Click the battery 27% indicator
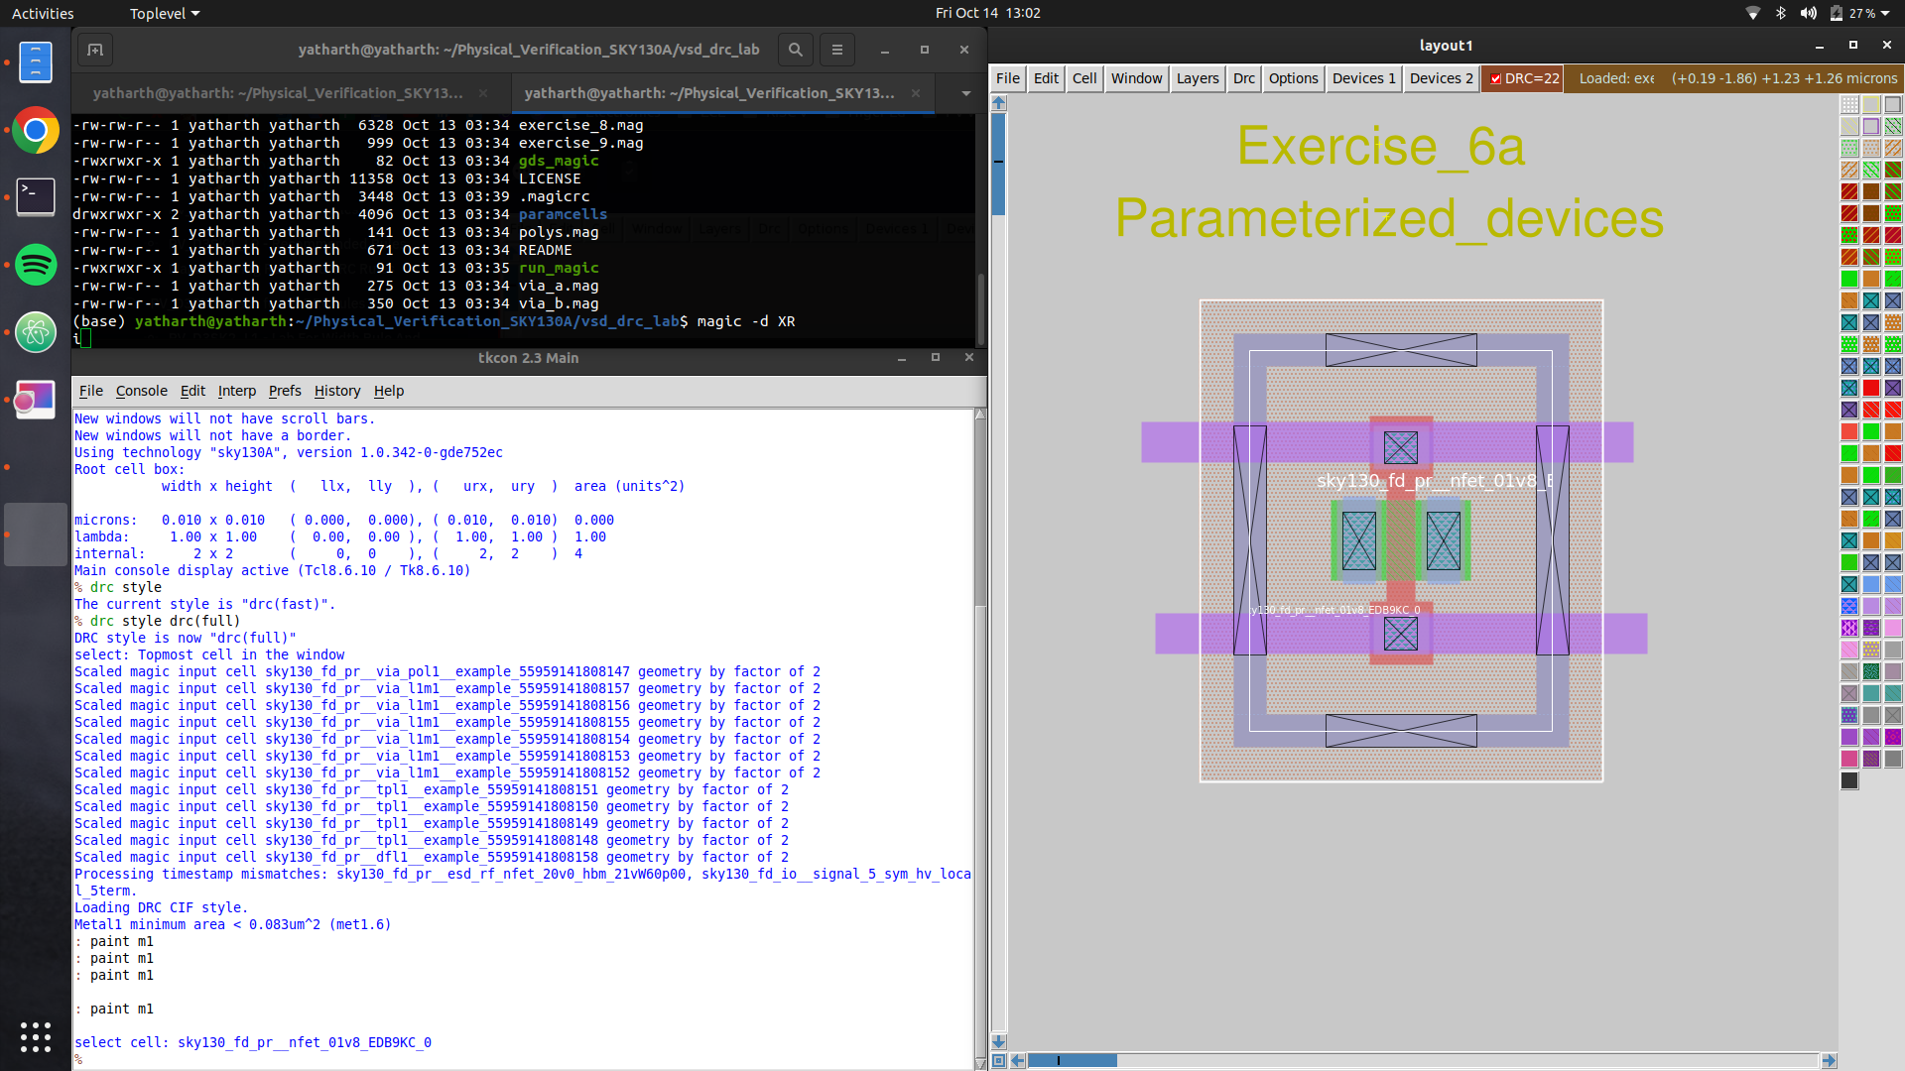This screenshot has width=1905, height=1071. [x=1853, y=13]
